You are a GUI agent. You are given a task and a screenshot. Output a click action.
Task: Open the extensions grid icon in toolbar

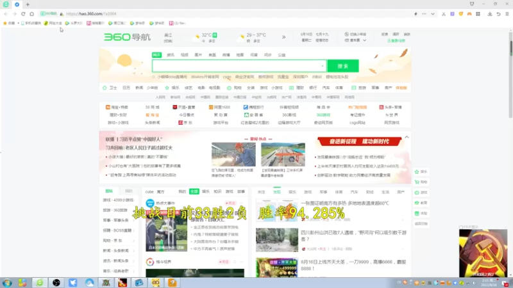pyautogui.click(x=478, y=13)
